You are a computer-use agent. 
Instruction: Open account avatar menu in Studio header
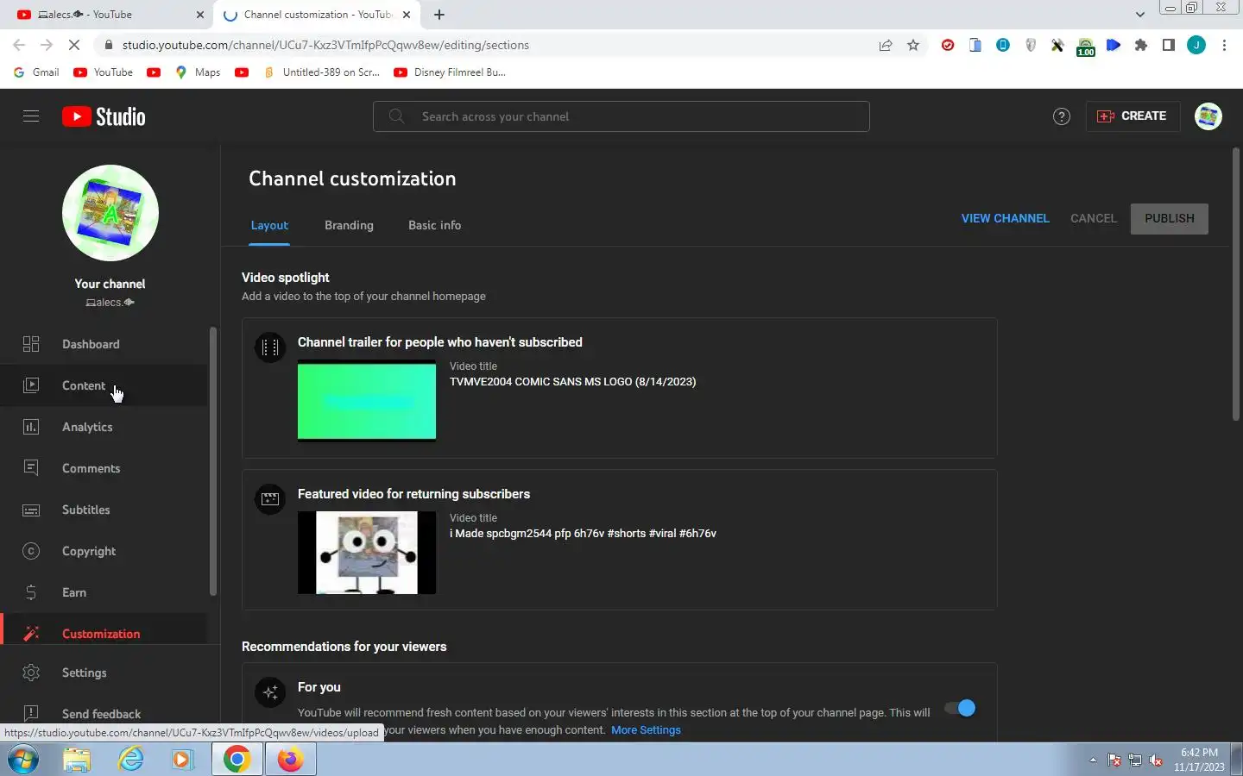pos(1208,116)
